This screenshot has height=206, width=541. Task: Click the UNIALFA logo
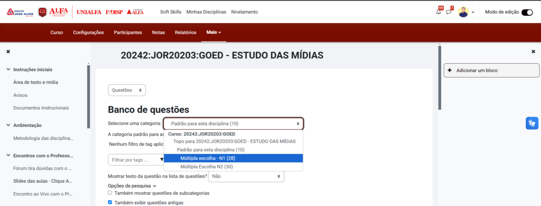89,12
